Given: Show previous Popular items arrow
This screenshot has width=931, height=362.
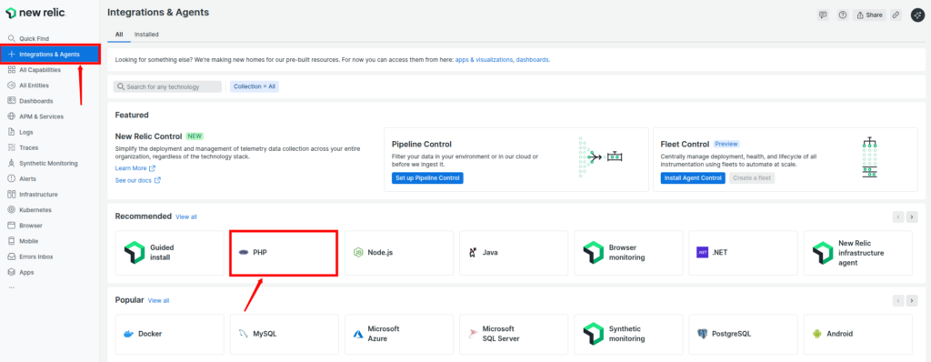Looking at the screenshot, I should [x=898, y=301].
